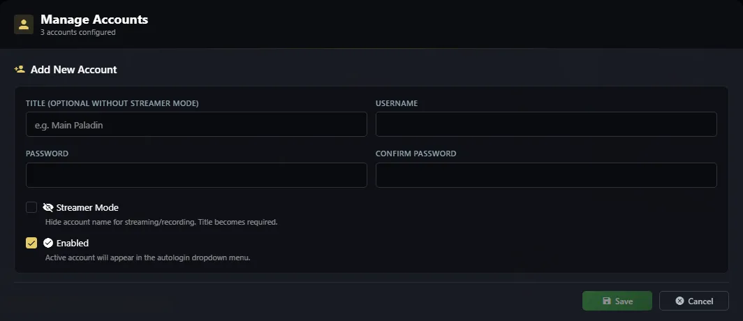This screenshot has width=743, height=321.
Task: Click the Manage Accounts user icon
Action: coord(24,24)
